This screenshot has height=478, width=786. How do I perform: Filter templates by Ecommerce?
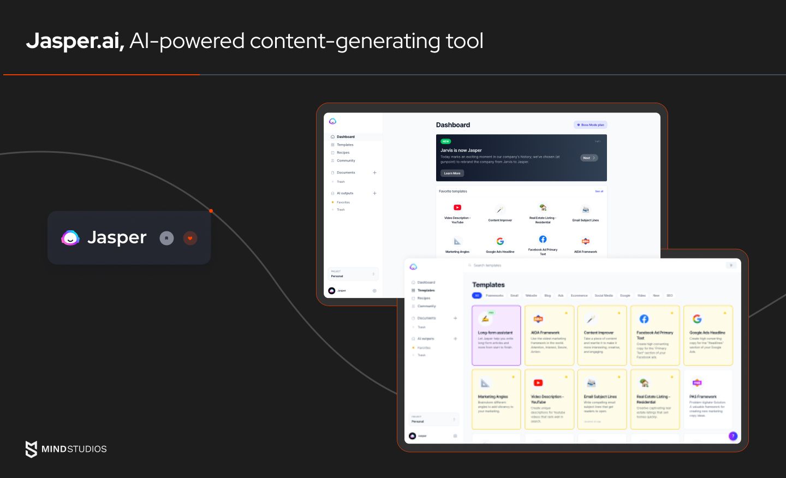pyautogui.click(x=579, y=296)
